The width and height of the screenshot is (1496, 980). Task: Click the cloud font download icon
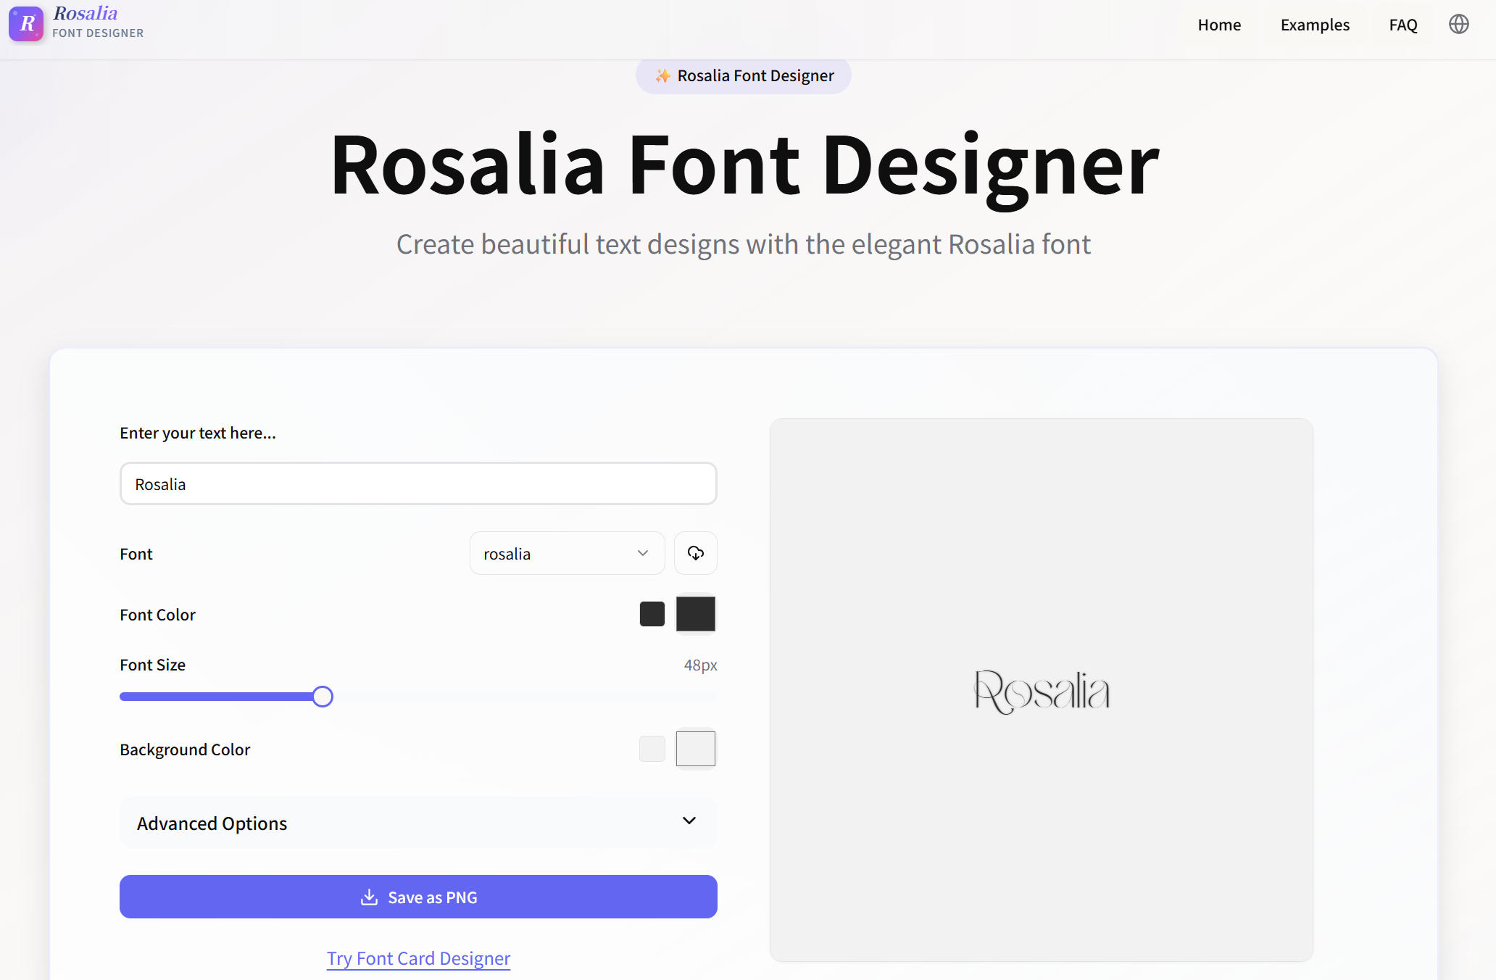[x=695, y=553]
